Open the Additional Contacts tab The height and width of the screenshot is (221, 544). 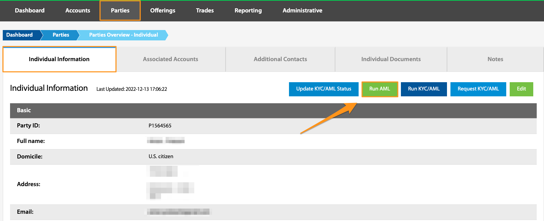280,59
